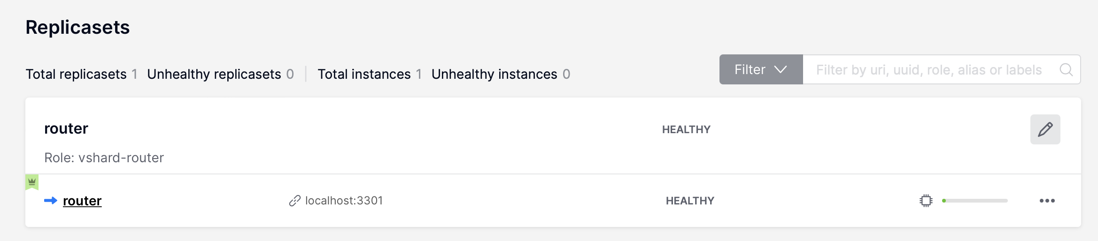Click the link icon before localhost:3301
This screenshot has width=1098, height=241.
[294, 201]
